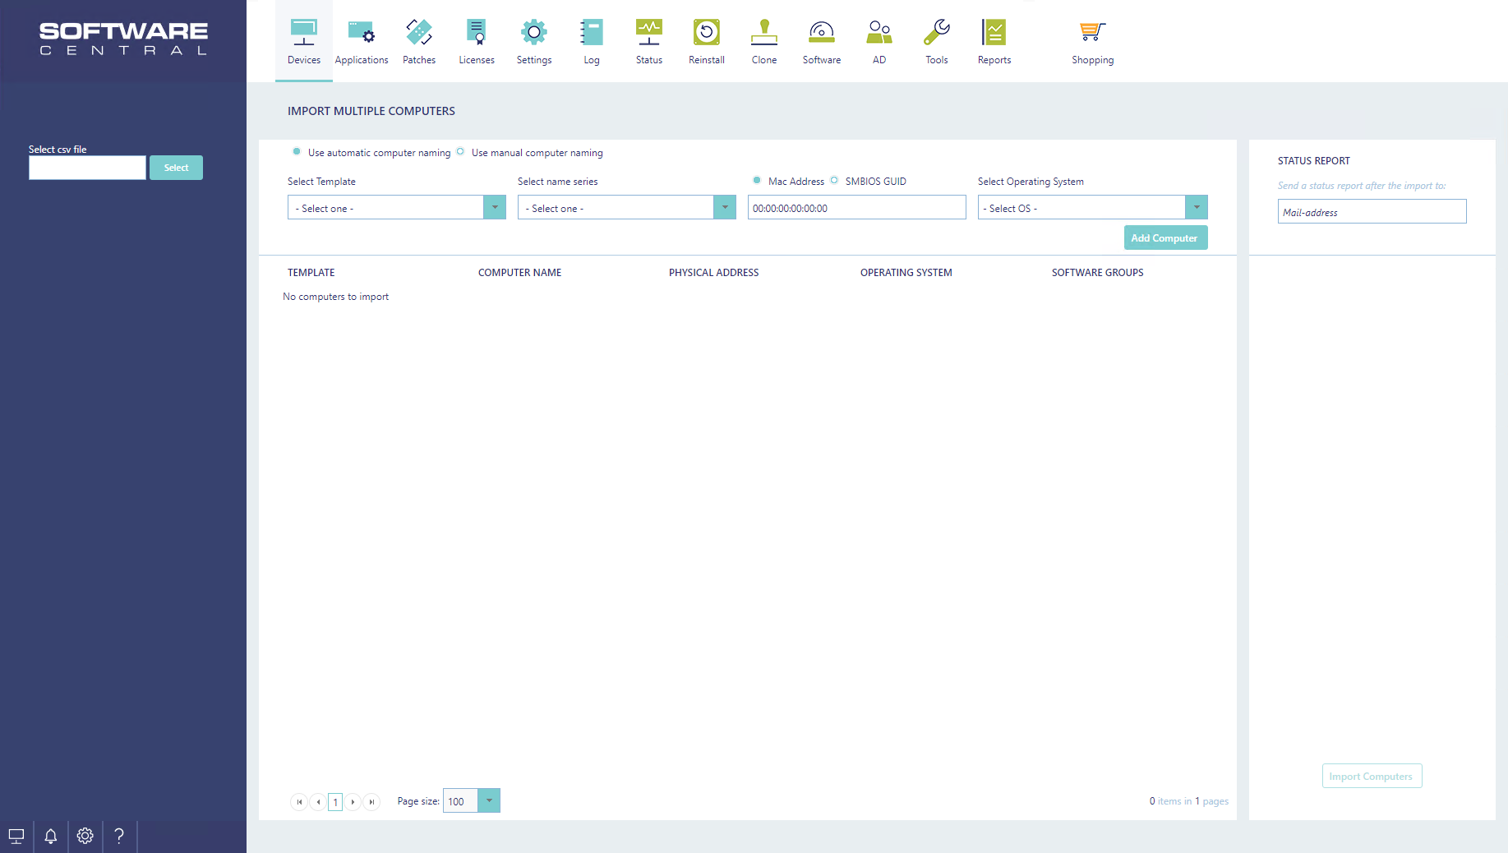Click the Clone stamp icon

coord(764,33)
